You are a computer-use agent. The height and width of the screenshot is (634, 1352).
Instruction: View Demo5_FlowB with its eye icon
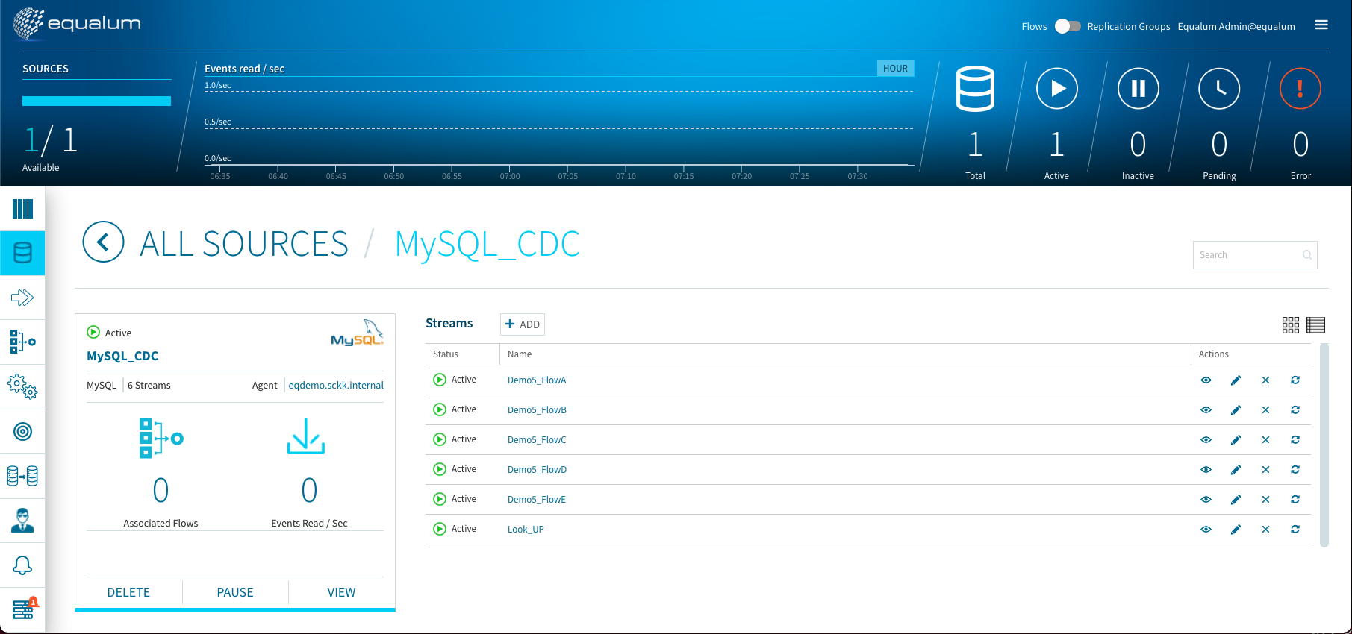(x=1206, y=410)
